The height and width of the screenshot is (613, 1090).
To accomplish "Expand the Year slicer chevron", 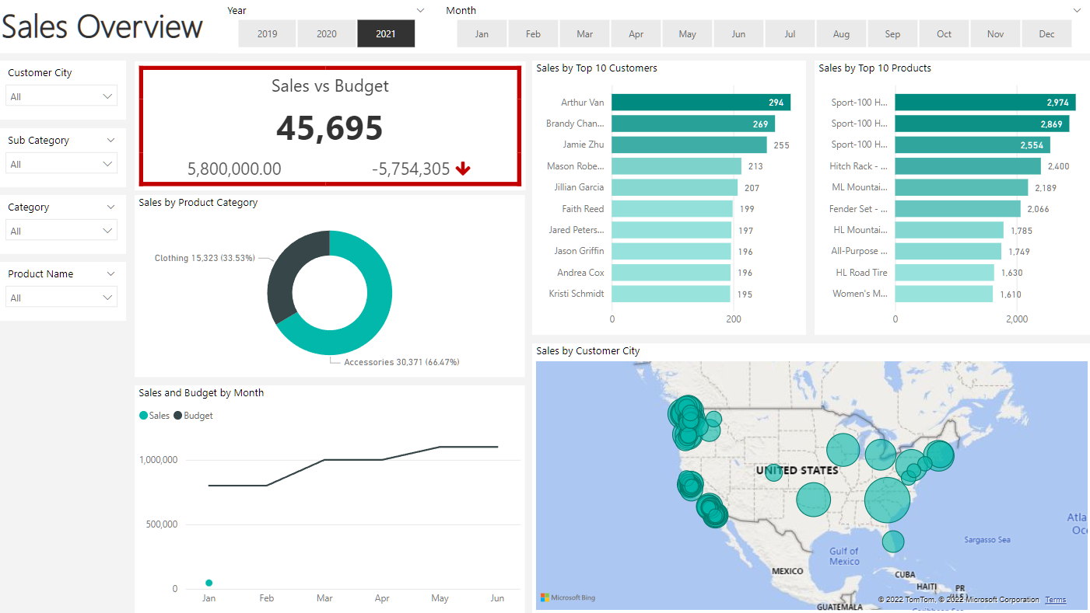I will (x=421, y=11).
